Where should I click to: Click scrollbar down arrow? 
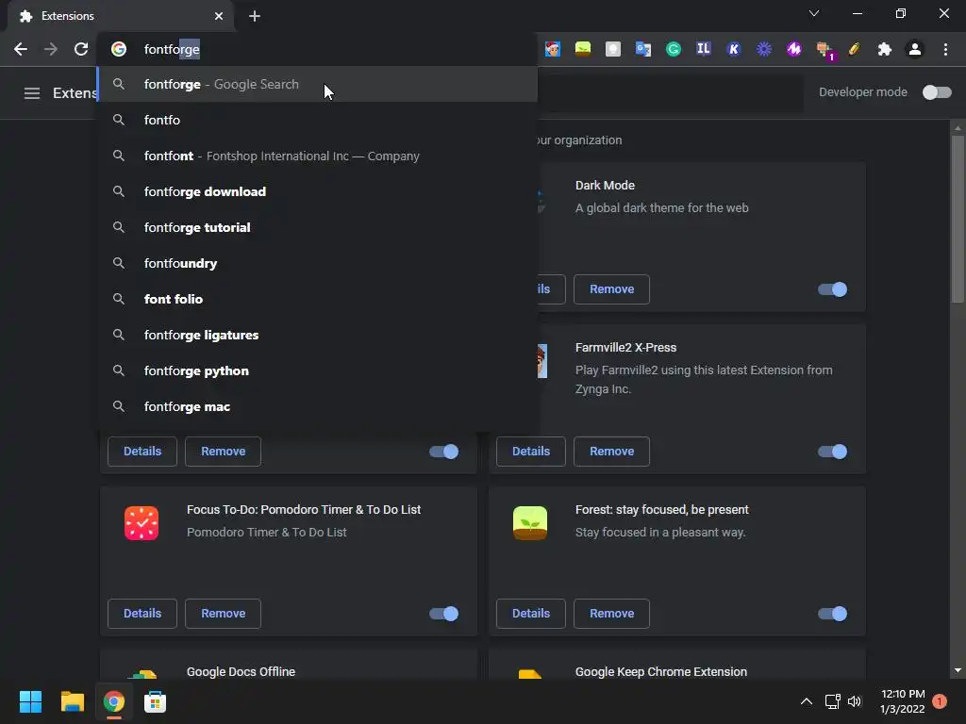tap(958, 670)
